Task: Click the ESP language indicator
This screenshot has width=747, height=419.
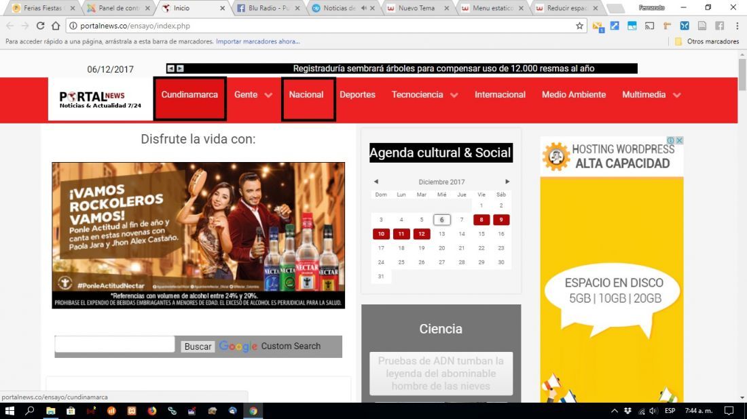Action: click(x=670, y=411)
